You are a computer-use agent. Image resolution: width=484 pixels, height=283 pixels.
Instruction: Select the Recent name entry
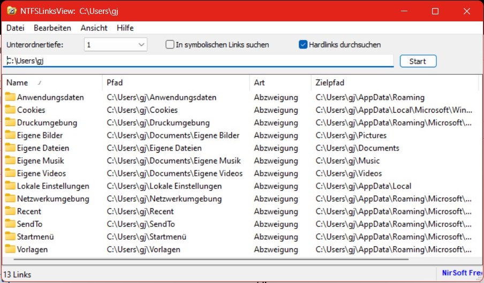pos(29,211)
